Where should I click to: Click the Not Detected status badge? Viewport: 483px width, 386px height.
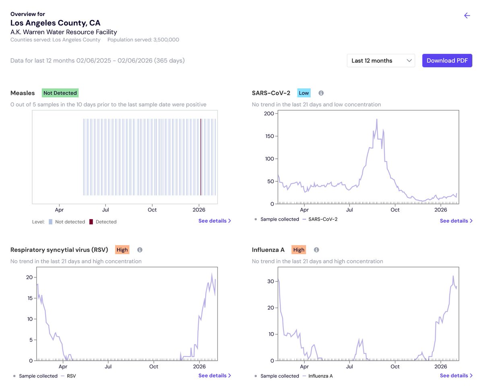tap(60, 93)
